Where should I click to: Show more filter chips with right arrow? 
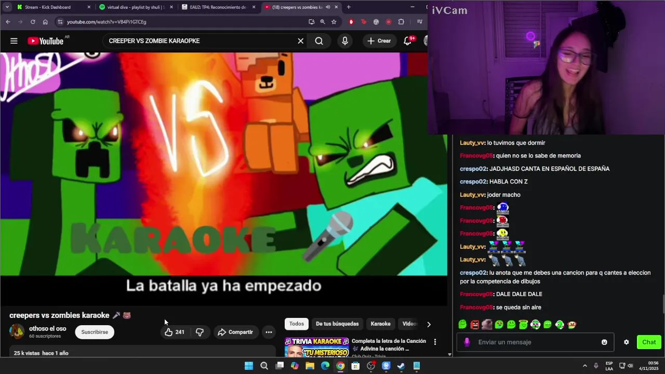point(429,324)
